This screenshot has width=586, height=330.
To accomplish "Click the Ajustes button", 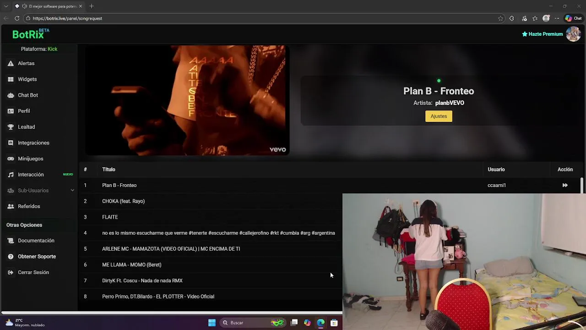I will tap(439, 116).
